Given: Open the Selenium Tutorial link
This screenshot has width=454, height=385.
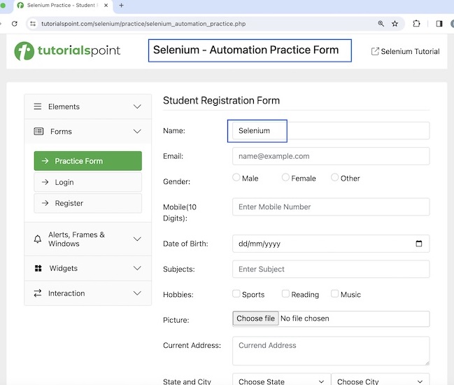Looking at the screenshot, I should (405, 52).
